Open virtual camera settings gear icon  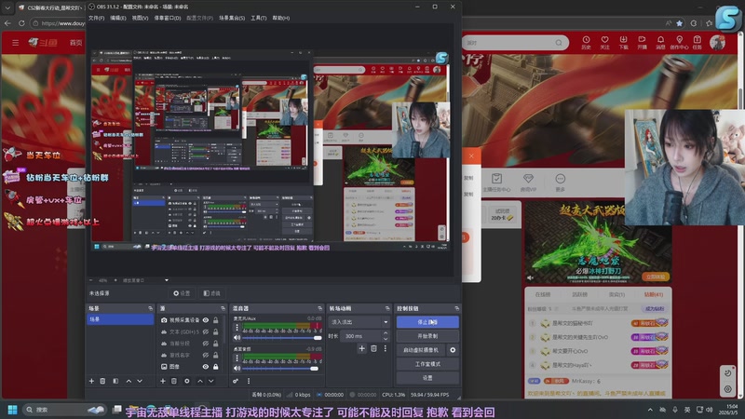[453, 350]
